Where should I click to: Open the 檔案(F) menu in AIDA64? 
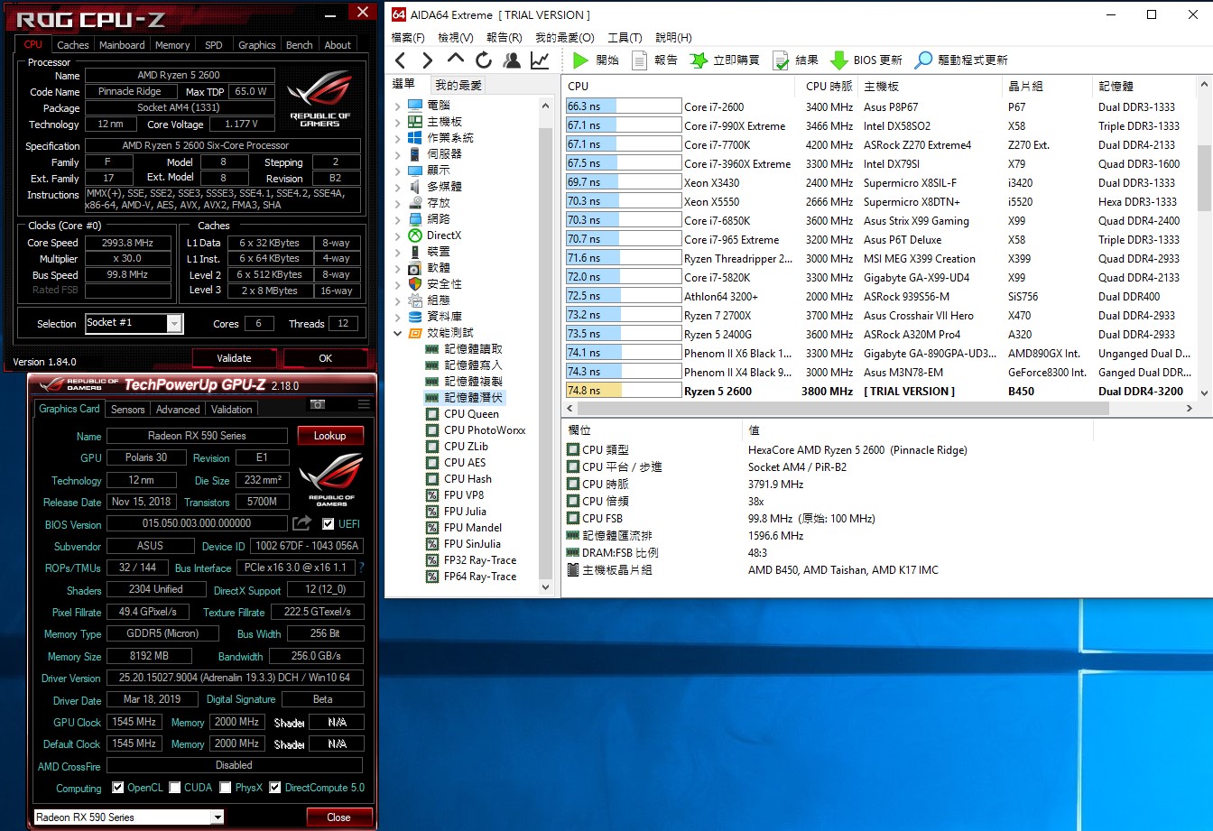[x=408, y=38]
